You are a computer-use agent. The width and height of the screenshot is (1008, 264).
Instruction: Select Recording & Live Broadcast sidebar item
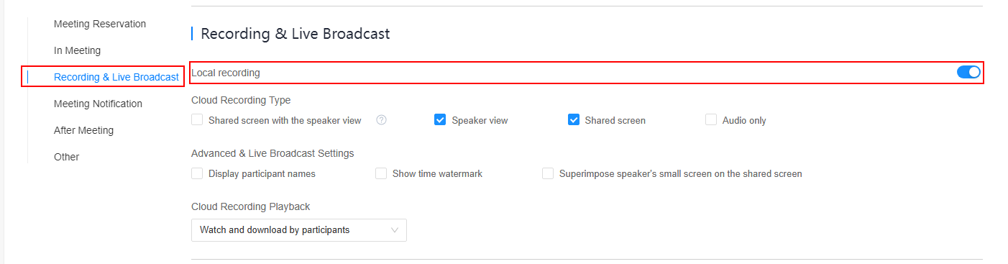tap(116, 77)
